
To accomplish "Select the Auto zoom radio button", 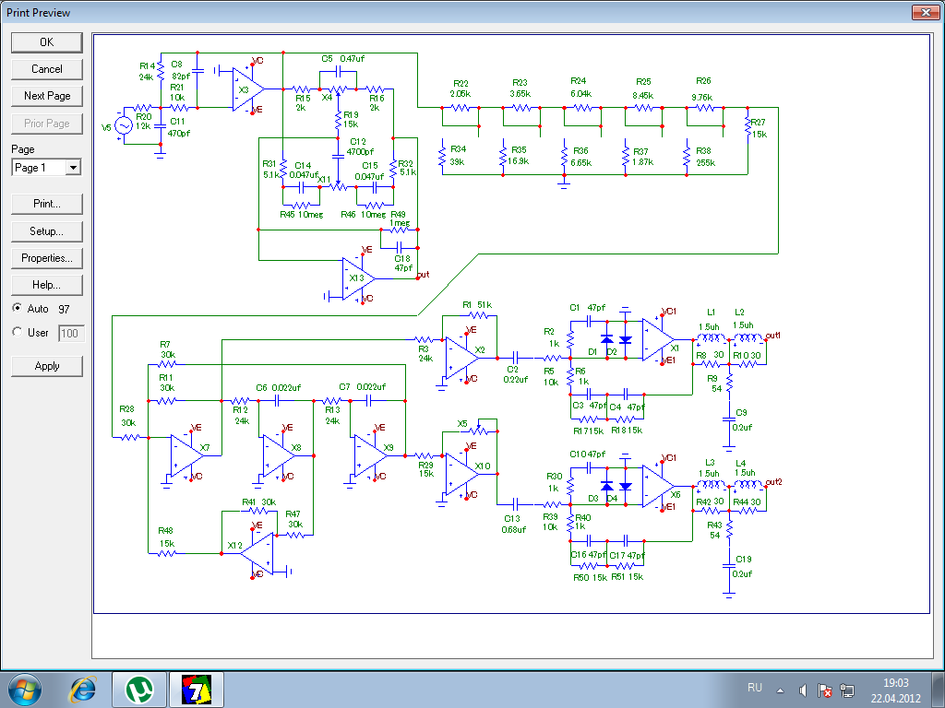I will coord(17,308).
